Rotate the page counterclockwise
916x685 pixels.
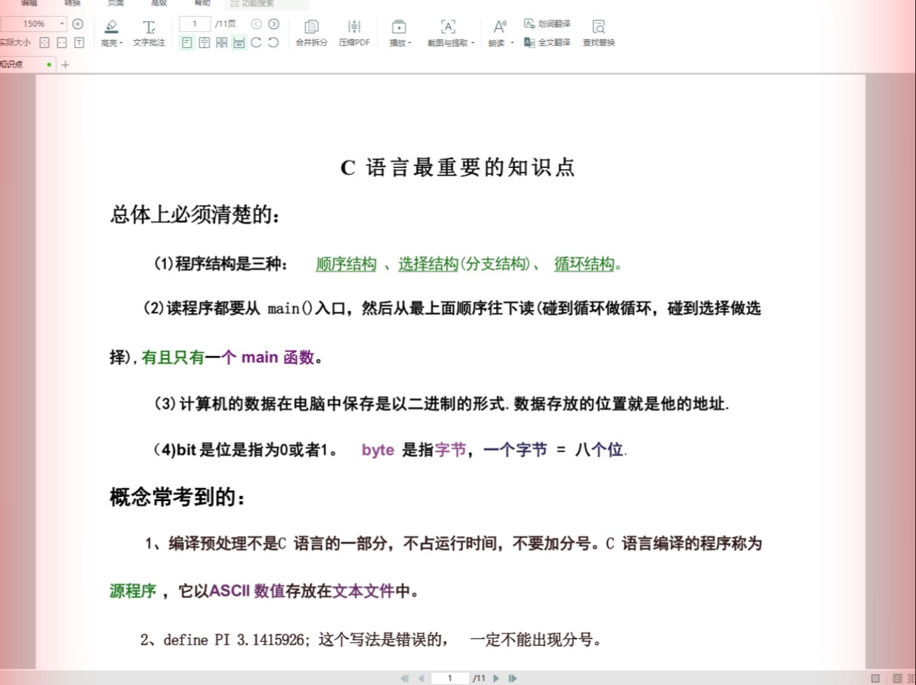point(274,43)
